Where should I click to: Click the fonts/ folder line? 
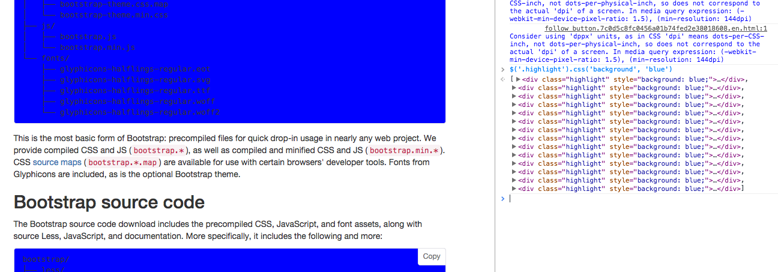pos(56,58)
